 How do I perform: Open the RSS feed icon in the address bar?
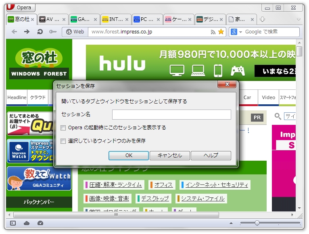[x=213, y=32]
